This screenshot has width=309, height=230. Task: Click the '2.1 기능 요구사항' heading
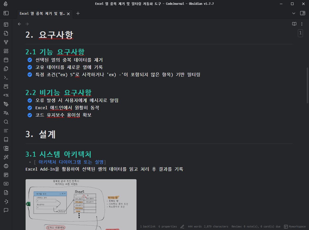55,52
